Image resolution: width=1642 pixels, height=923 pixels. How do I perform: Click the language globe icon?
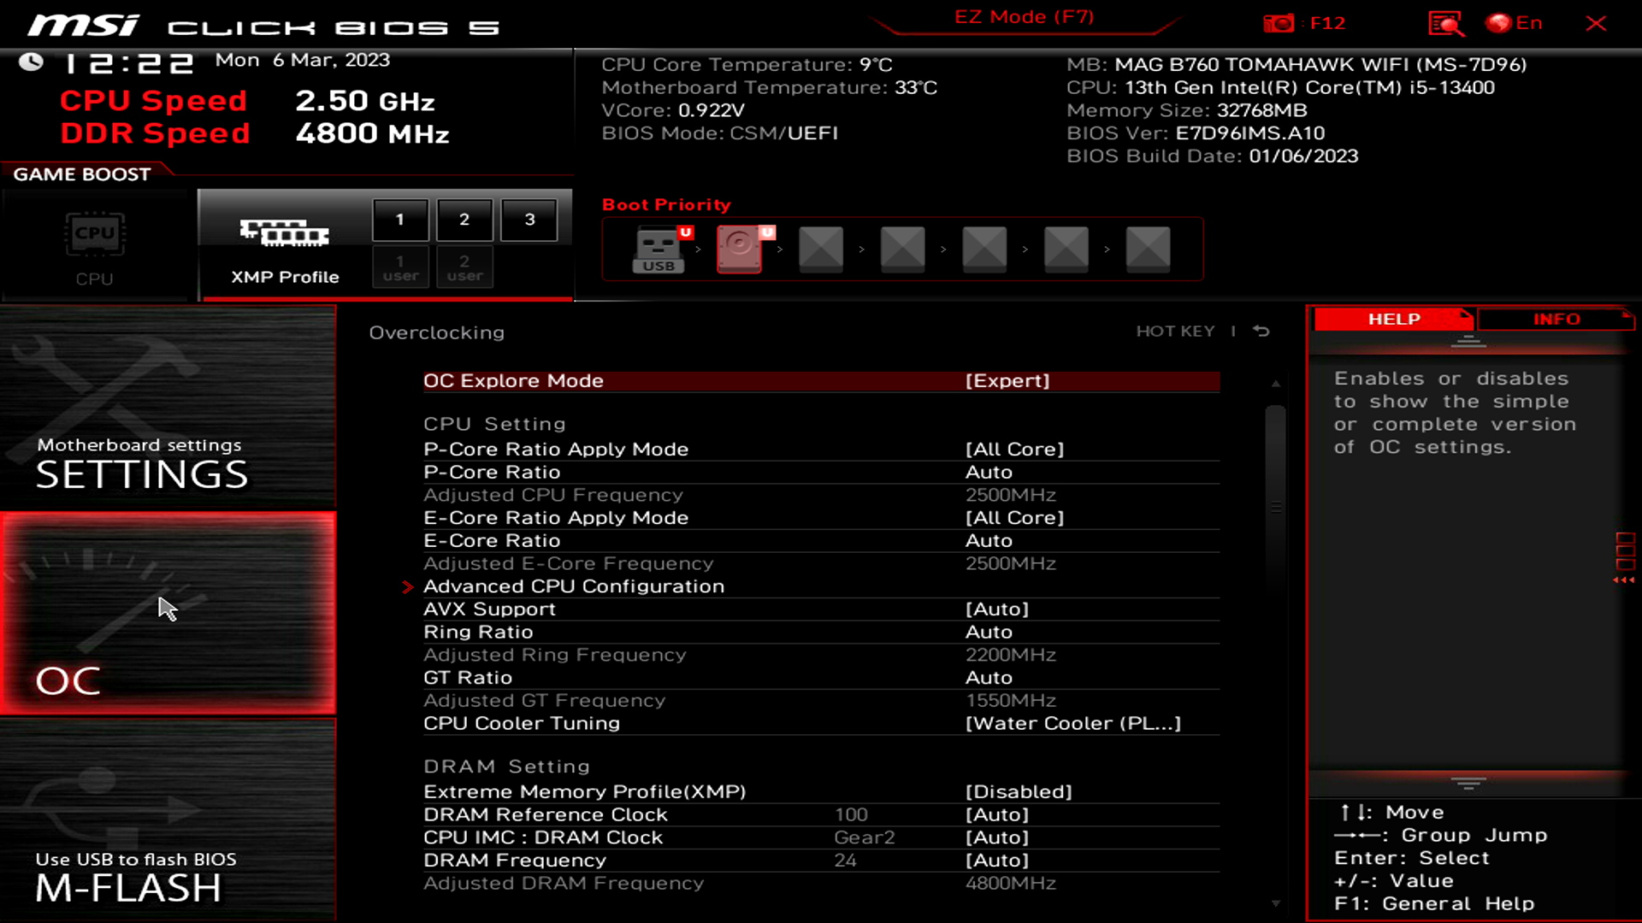[1498, 23]
